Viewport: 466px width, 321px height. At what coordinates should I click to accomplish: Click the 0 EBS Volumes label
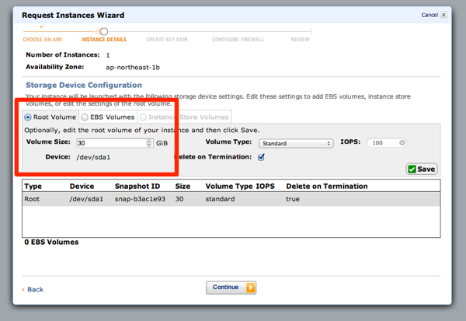[51, 242]
